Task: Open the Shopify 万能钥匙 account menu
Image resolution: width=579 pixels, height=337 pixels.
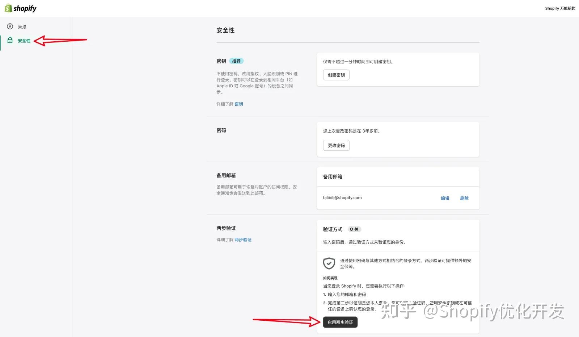Action: click(x=560, y=8)
